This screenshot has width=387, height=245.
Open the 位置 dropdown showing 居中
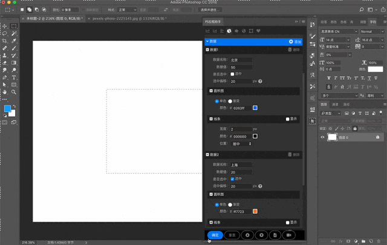241,144
